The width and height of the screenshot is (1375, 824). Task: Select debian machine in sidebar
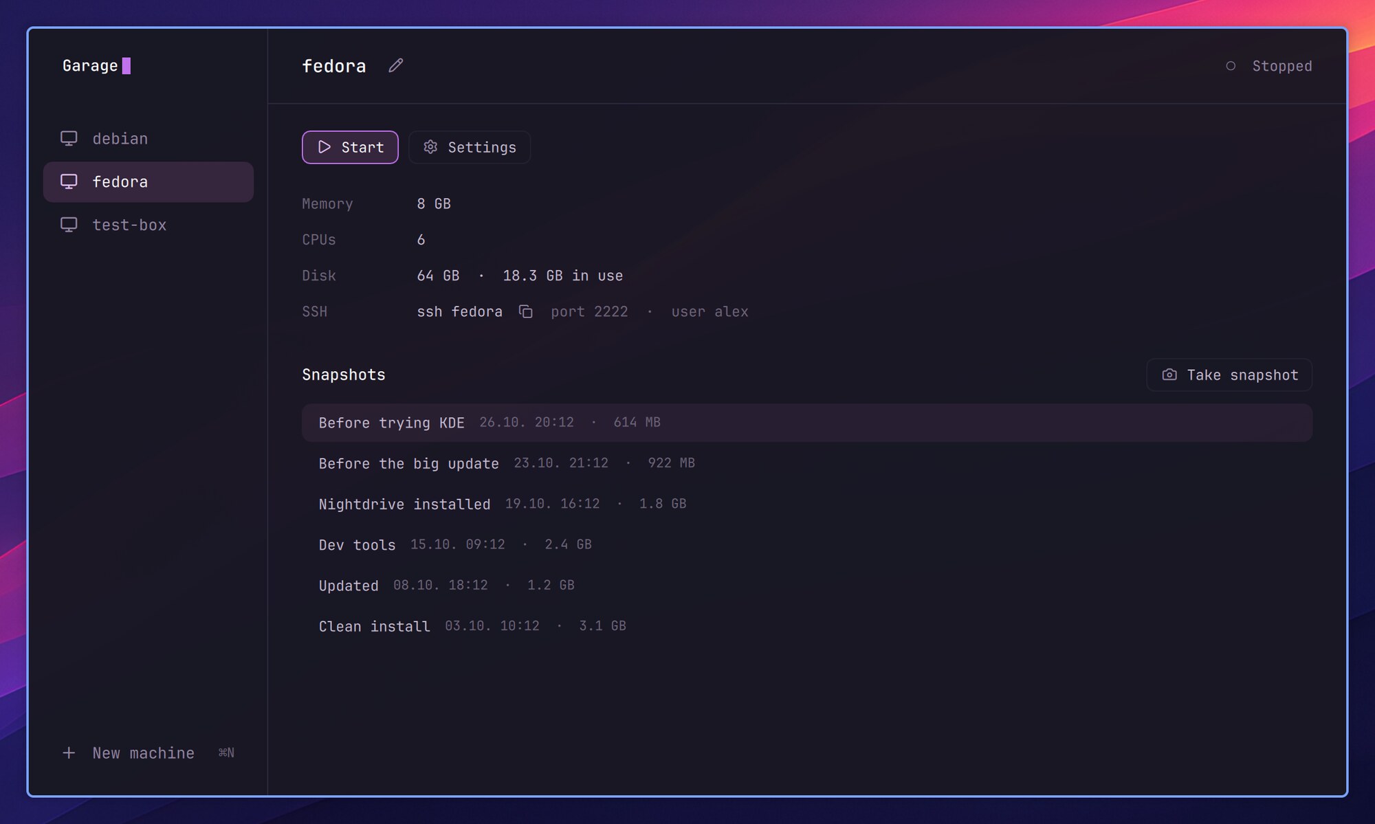click(148, 139)
